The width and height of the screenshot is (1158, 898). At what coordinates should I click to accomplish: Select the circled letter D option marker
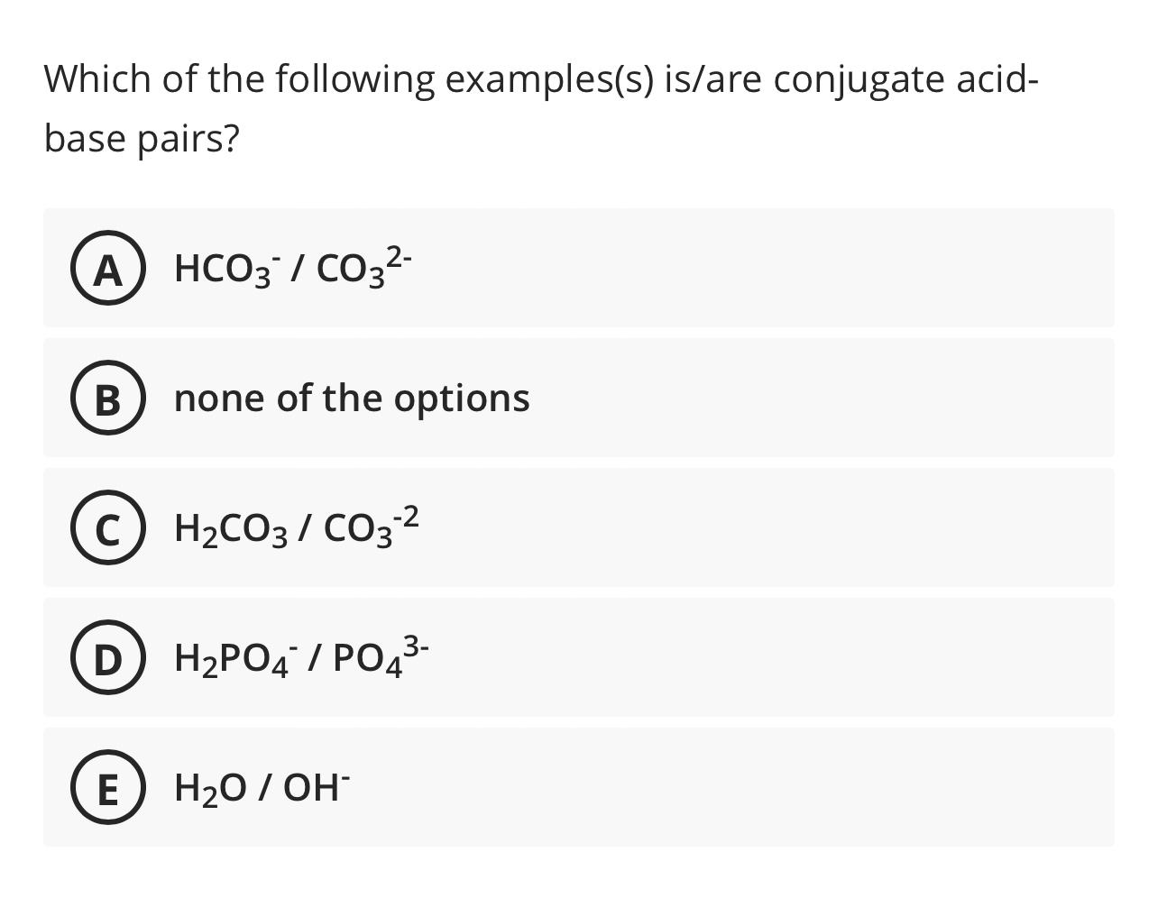tap(107, 658)
